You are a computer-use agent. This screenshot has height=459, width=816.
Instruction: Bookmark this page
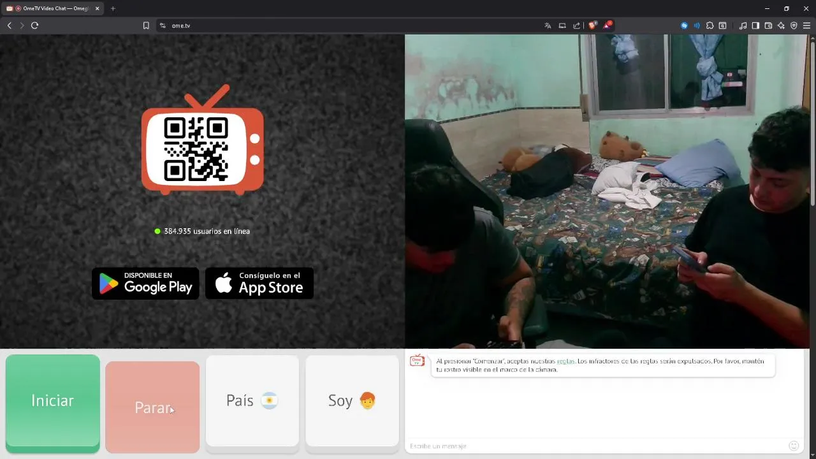coord(146,25)
